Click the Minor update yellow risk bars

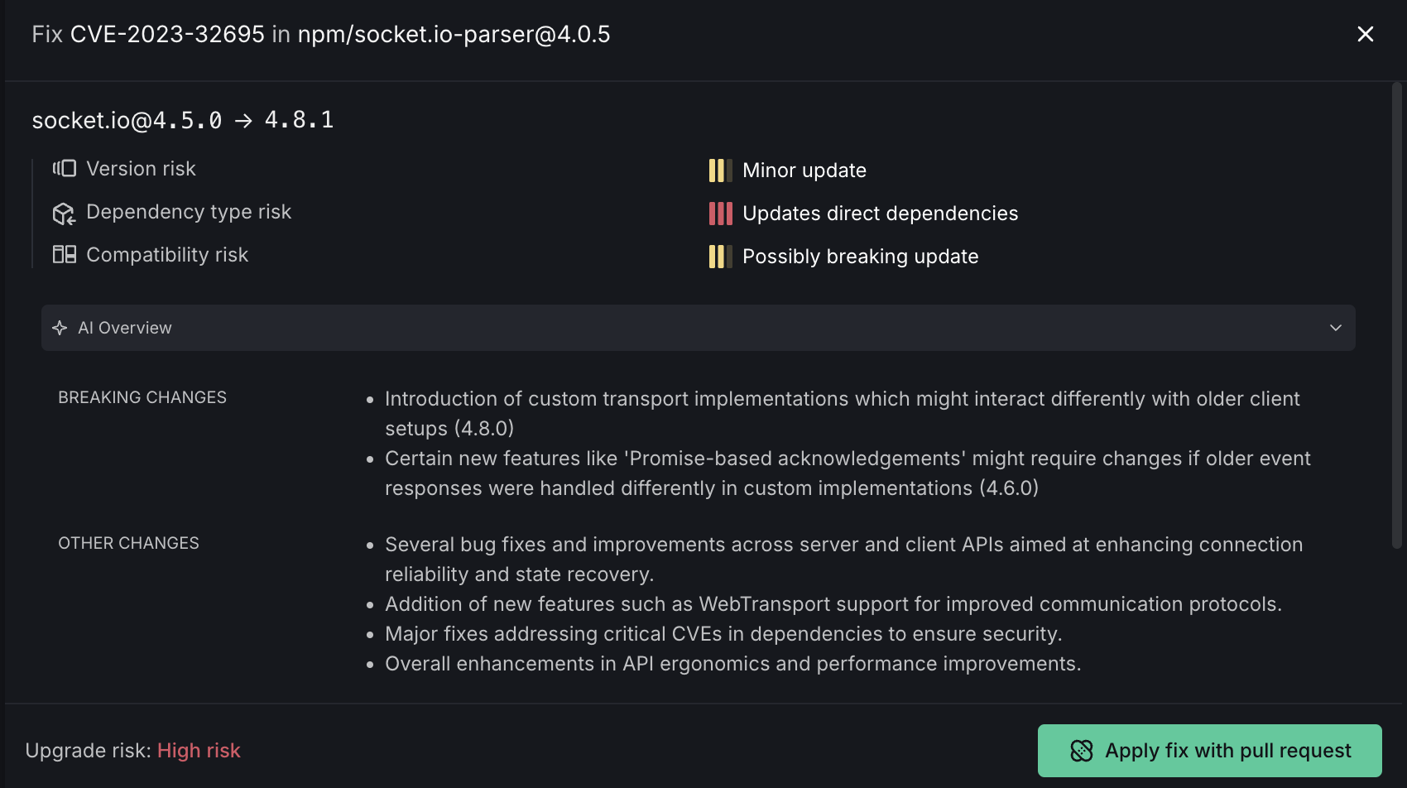point(720,171)
